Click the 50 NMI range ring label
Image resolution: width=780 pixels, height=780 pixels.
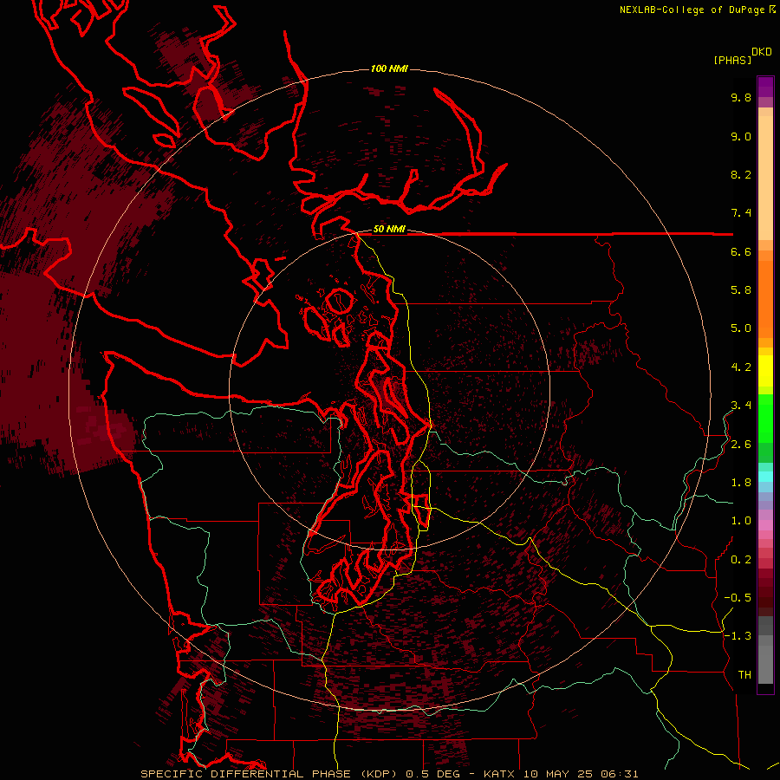(x=389, y=230)
